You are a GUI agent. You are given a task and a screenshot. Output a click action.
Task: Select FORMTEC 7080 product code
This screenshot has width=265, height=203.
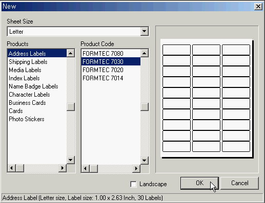point(111,53)
